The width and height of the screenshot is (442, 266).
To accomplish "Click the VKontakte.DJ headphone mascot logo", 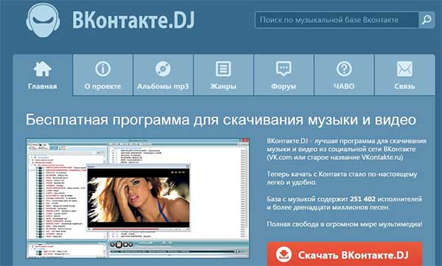I will 43,20.
